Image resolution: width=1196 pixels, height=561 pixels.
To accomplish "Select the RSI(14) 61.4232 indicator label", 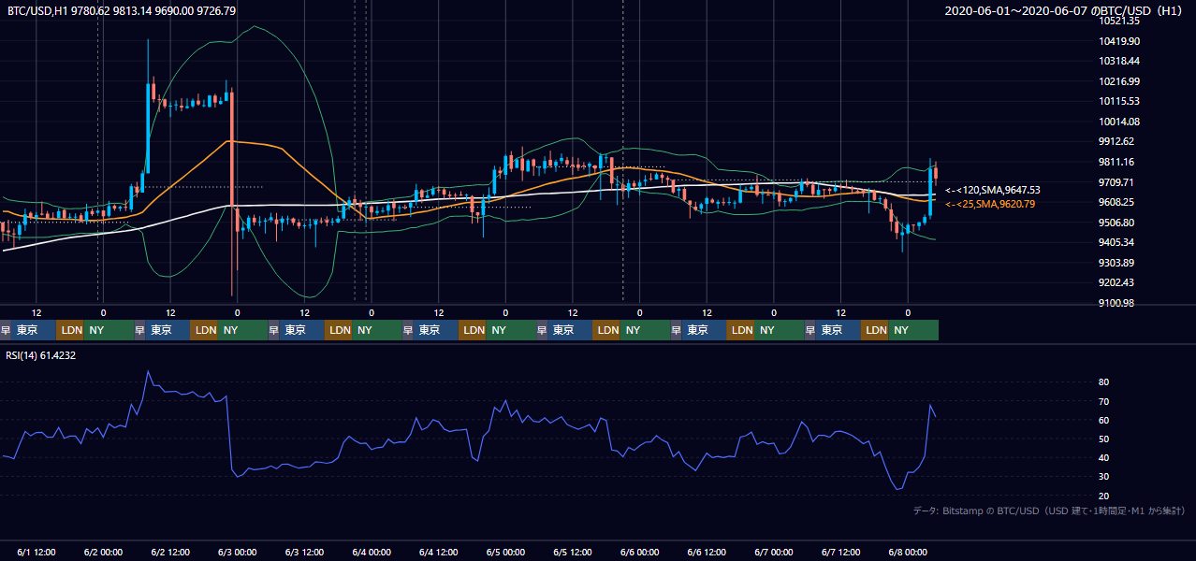I will click(x=42, y=355).
